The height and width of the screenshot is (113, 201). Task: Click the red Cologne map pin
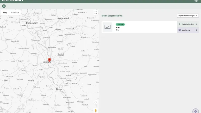(x=49, y=60)
